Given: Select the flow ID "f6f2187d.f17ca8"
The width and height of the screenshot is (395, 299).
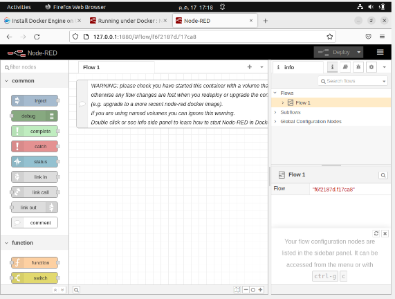Looking at the screenshot, I should coord(333,190).
